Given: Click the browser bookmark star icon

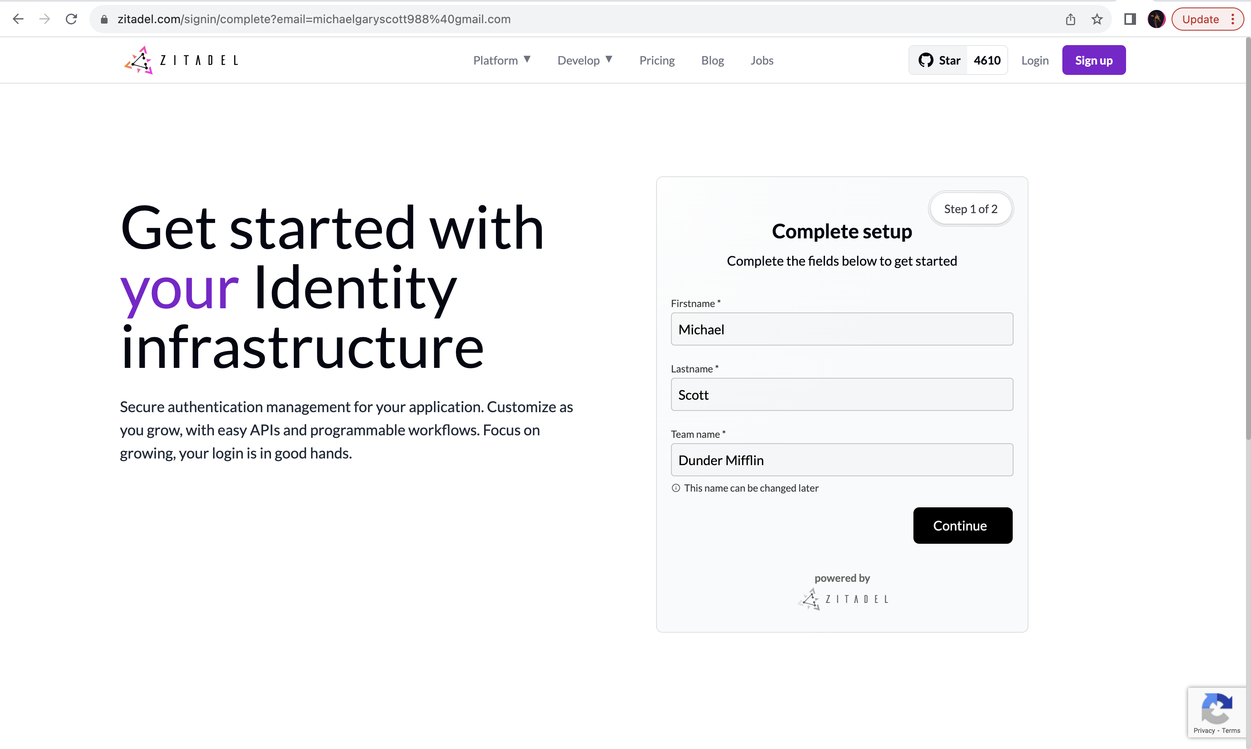Looking at the screenshot, I should [1098, 19].
